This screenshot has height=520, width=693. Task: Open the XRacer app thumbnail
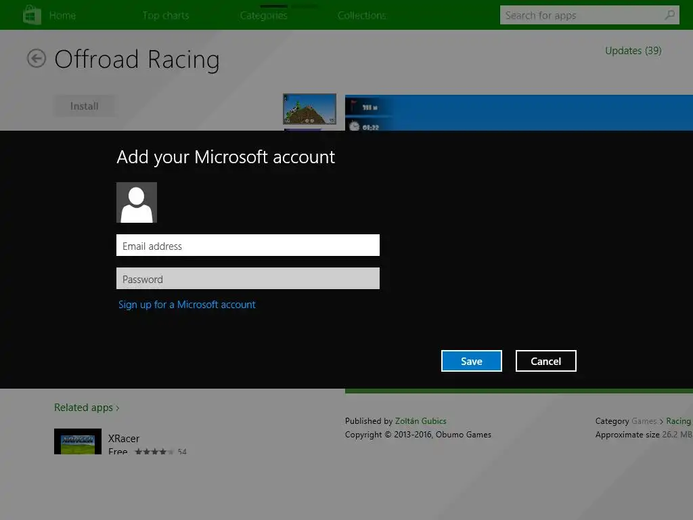(x=78, y=441)
